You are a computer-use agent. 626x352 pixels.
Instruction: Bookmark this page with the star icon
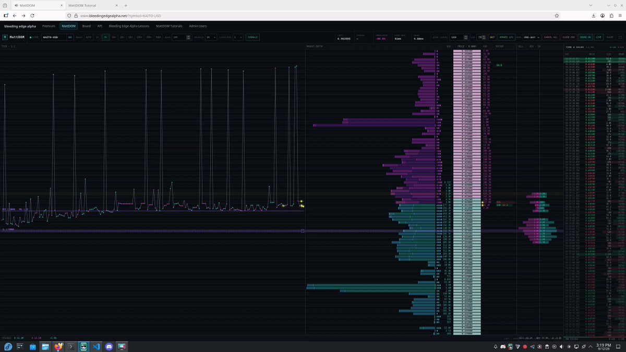point(557,16)
